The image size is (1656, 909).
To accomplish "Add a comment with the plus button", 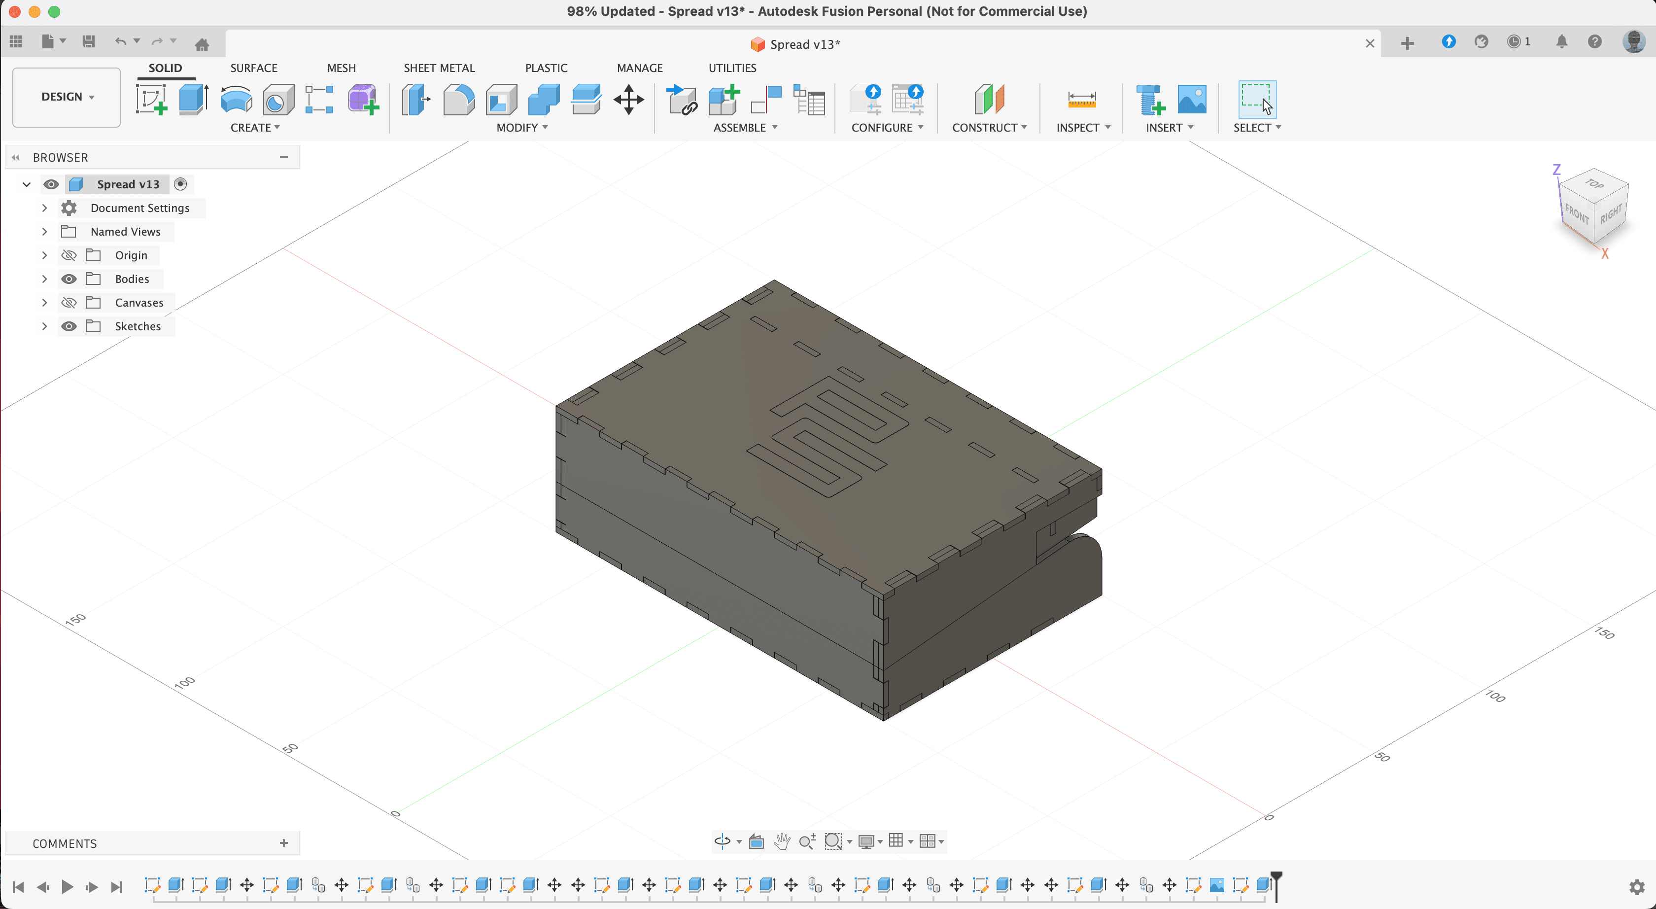I will tap(283, 843).
